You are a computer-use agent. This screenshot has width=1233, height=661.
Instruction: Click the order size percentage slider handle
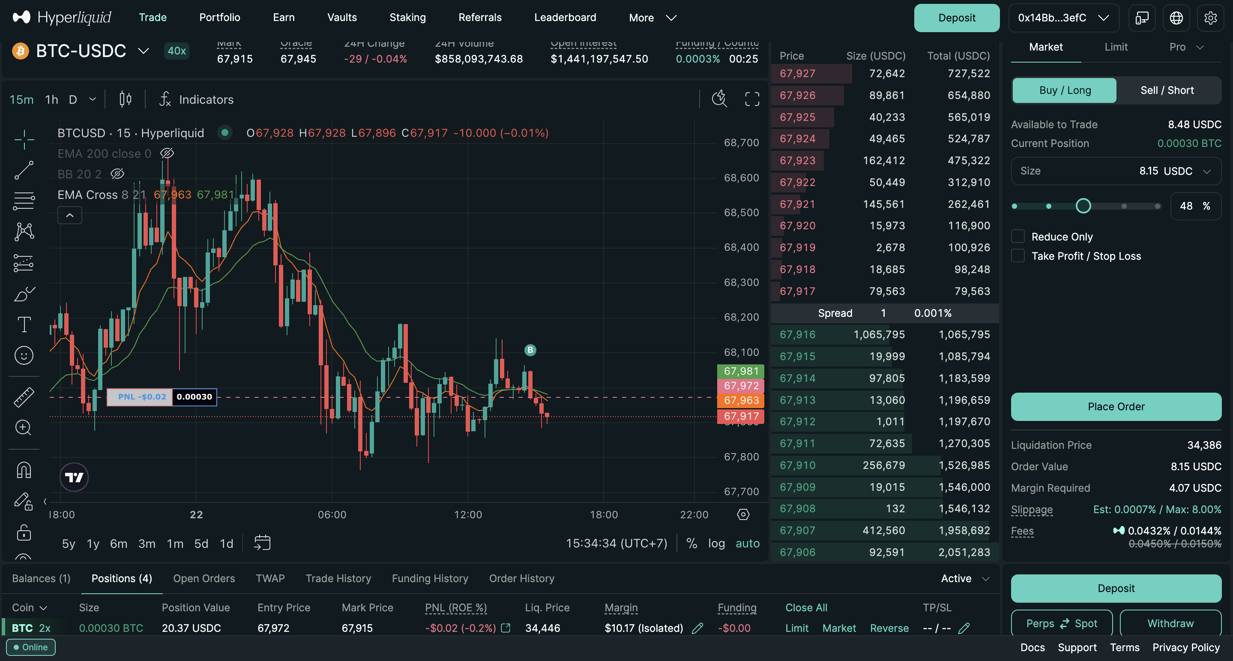click(1083, 206)
